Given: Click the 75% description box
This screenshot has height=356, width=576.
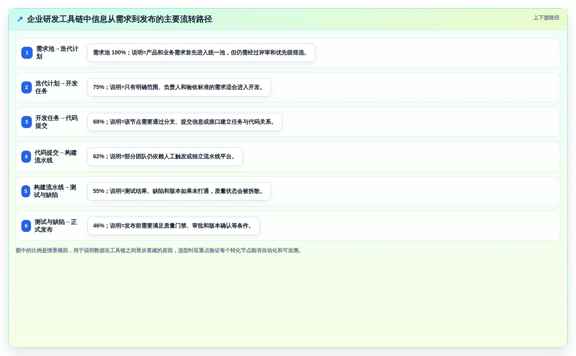Looking at the screenshot, I should point(179,87).
